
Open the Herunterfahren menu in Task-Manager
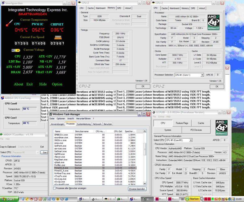(x=83, y=118)
